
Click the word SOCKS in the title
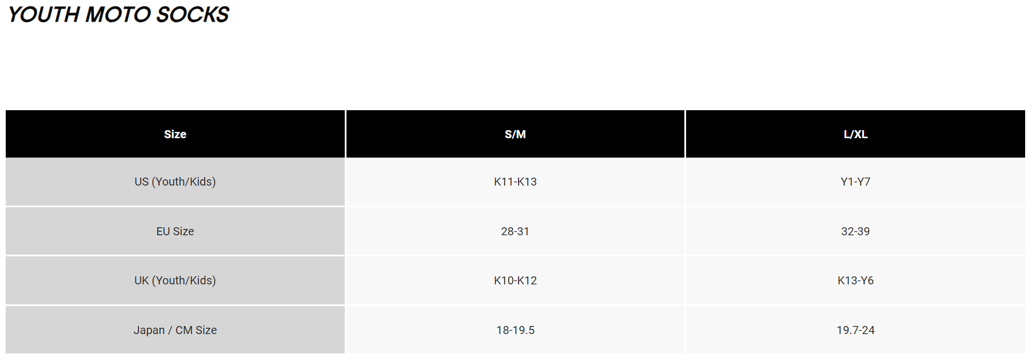coord(192,15)
